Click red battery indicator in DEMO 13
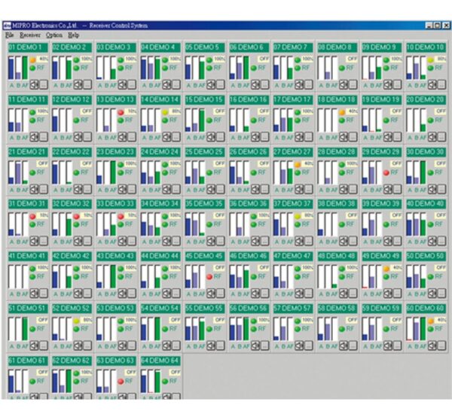This screenshot has width=452, height=414. 121,112
